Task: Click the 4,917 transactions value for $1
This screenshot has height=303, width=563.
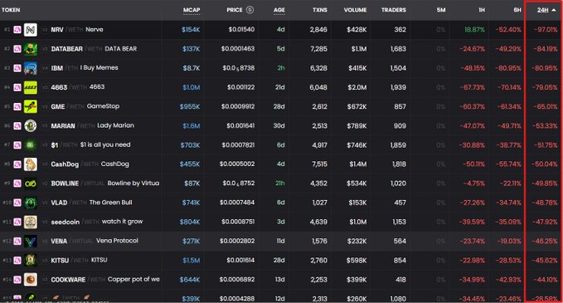Action: 319,145
